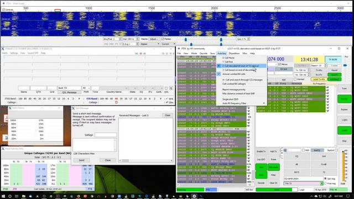Click the Cortana search circle on taskbar

10,196
